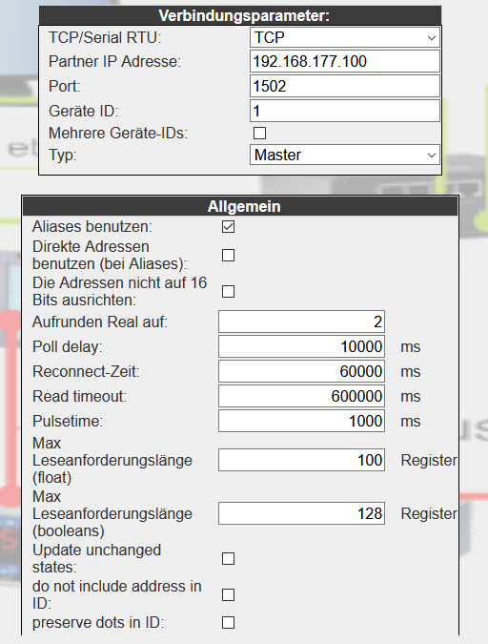This screenshot has height=644, width=488.
Task: Click the Aliases benutzen label
Action: click(x=92, y=227)
